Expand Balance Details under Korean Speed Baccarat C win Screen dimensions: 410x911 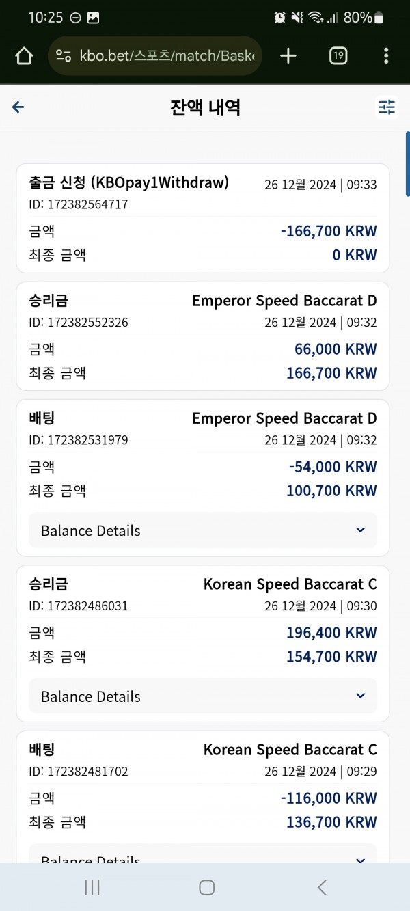[x=203, y=696]
